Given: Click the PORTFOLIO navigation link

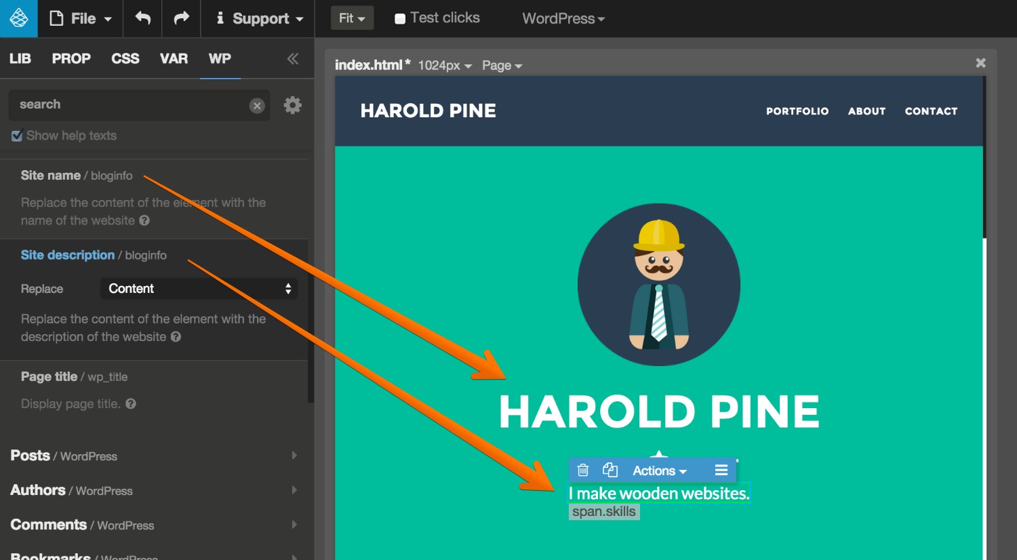Looking at the screenshot, I should pyautogui.click(x=797, y=111).
